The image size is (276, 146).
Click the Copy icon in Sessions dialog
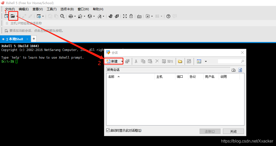[143, 61]
